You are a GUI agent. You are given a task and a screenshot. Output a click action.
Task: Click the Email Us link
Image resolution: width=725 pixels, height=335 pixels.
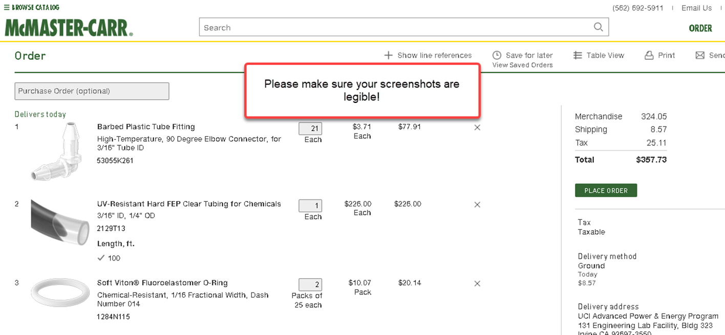point(696,8)
